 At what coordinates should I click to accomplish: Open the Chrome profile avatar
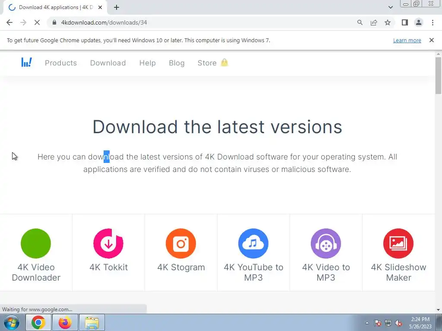coord(419,22)
